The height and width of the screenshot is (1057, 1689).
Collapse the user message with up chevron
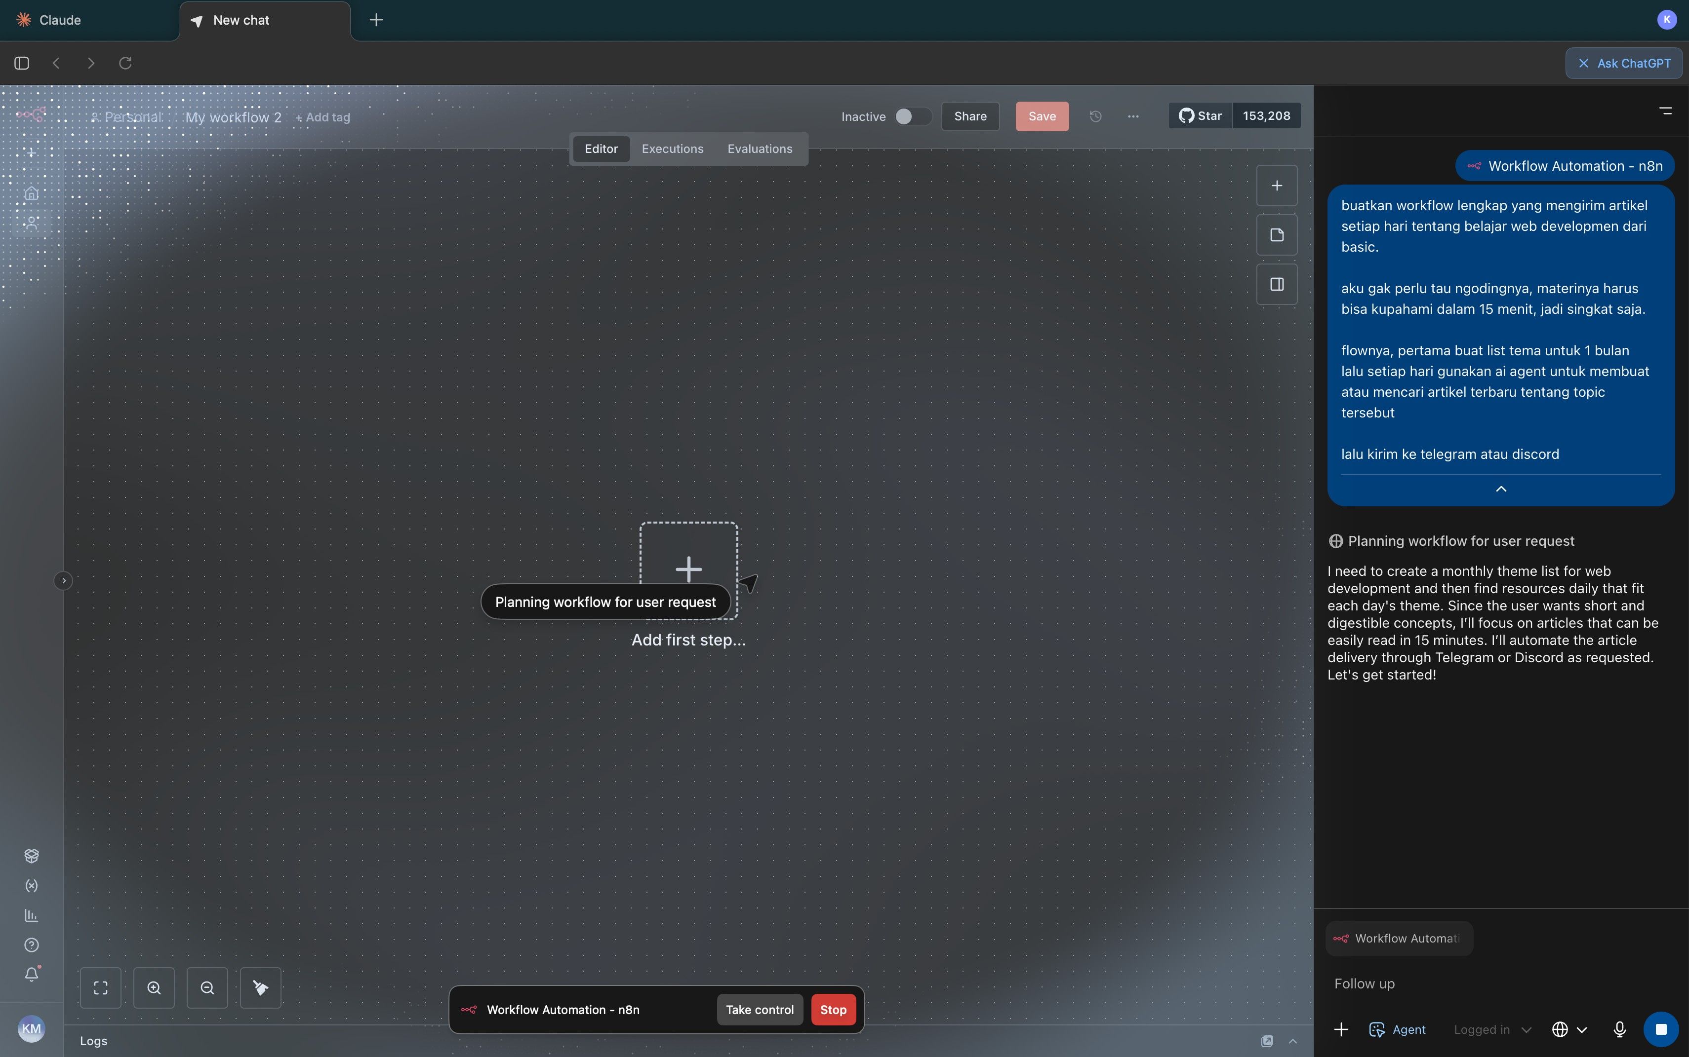(1501, 489)
